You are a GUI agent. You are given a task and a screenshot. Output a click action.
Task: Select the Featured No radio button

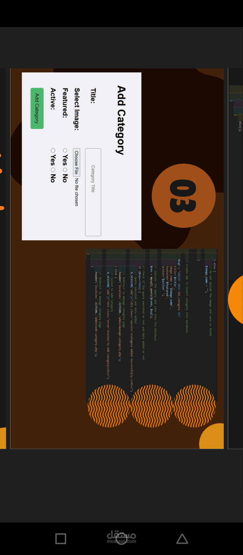[65, 170]
